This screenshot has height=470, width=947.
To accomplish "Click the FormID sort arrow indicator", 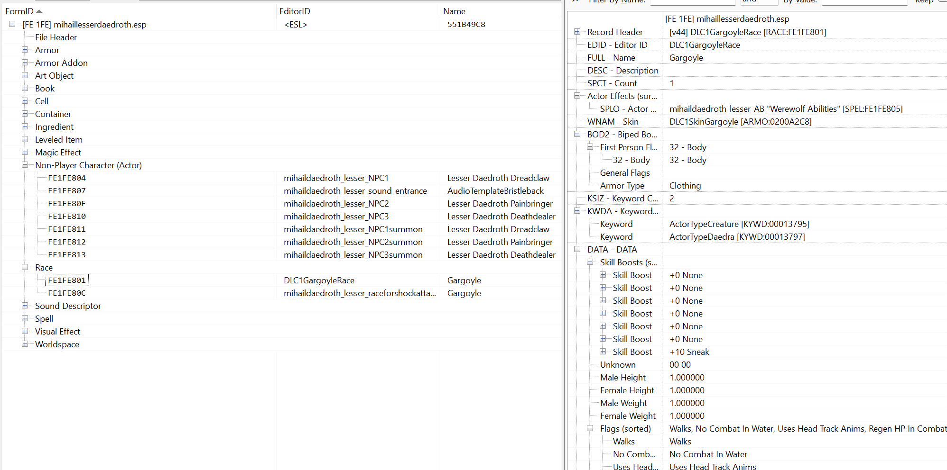I will coord(39,10).
